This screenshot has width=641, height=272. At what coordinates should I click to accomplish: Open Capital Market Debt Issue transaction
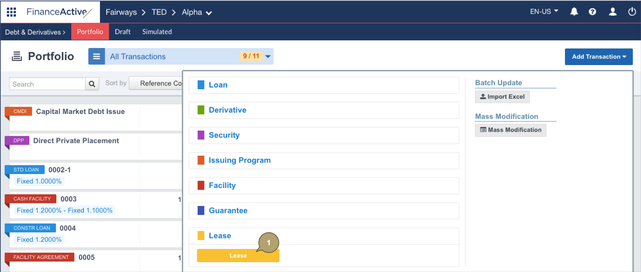(x=80, y=112)
